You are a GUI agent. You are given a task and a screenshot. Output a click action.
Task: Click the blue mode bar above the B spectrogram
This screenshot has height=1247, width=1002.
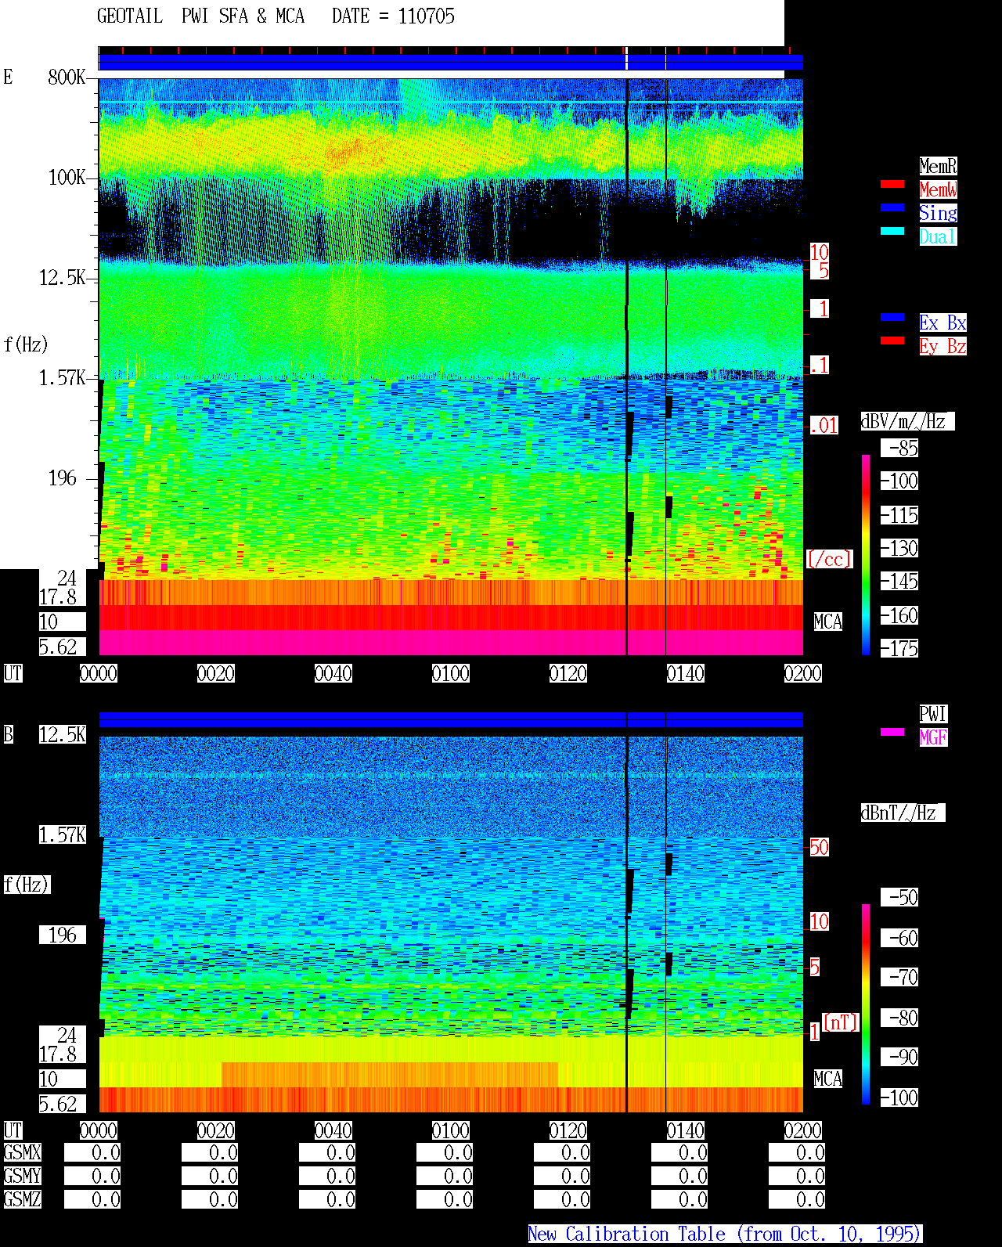click(x=451, y=719)
